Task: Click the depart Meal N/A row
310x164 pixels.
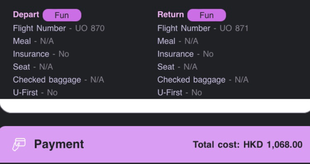Action: pos(33,41)
